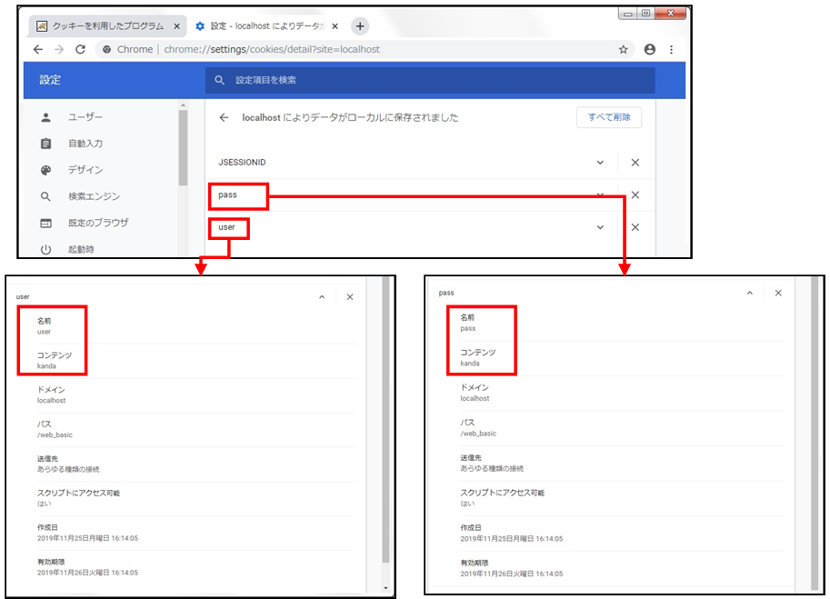The height and width of the screenshot is (599, 830).
Task: Select ユーザー in the settings sidebar
Action: (x=85, y=118)
